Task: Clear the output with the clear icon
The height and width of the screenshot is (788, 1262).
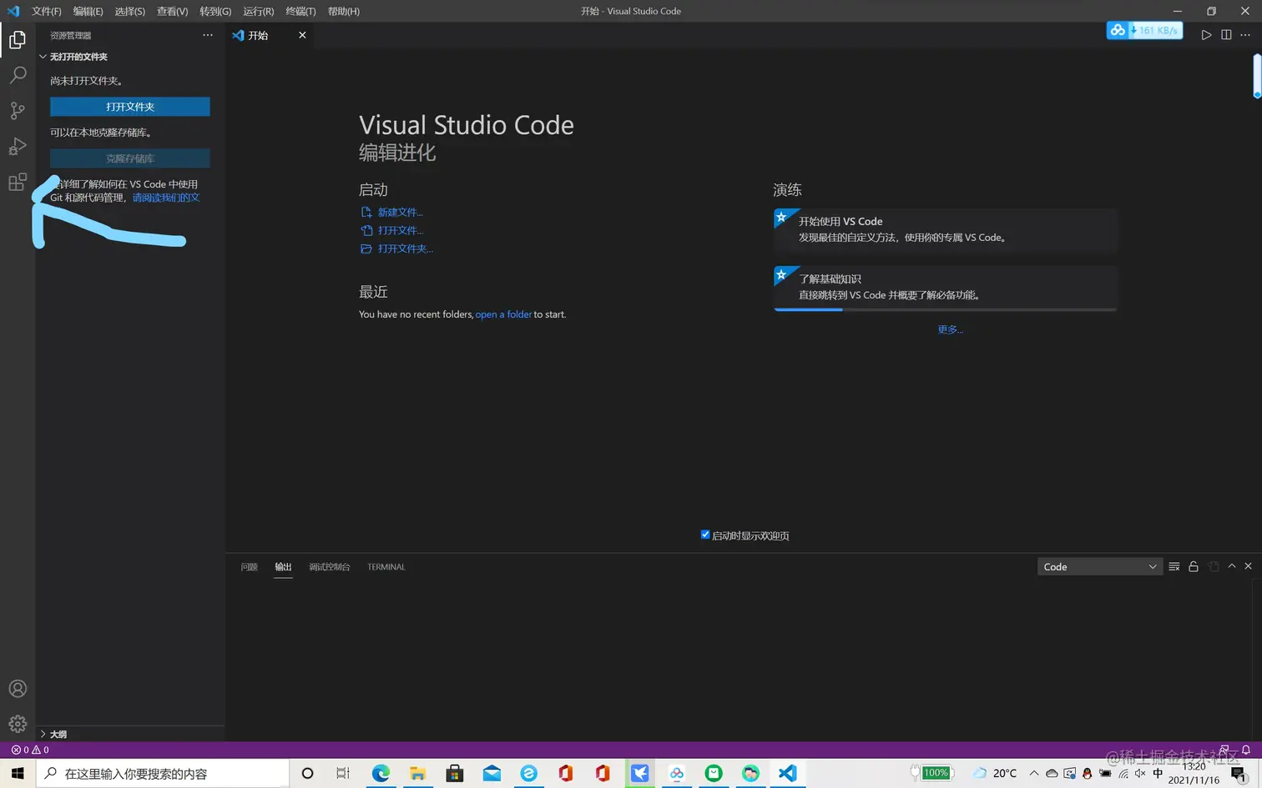Action: click(1174, 567)
